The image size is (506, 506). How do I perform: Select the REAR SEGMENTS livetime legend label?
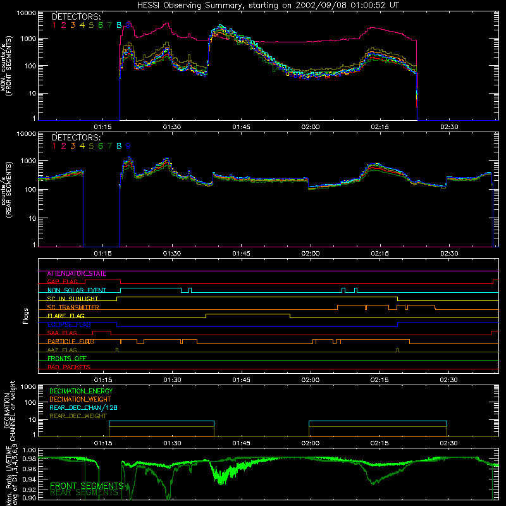84,493
